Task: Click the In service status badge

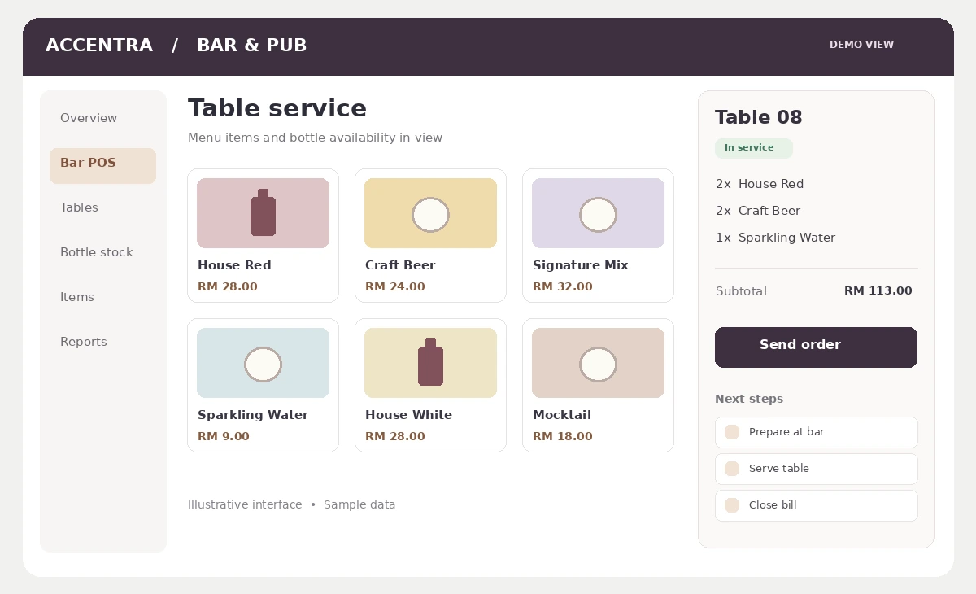Action: click(x=753, y=148)
